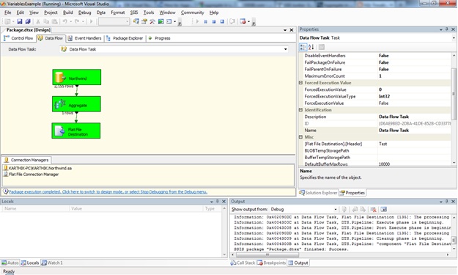The height and width of the screenshot is (275, 458).
Task: Open the Toolbox toolbar icon
Action: tap(152, 21)
